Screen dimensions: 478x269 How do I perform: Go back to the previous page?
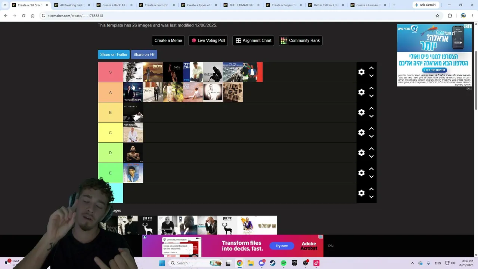tap(6, 16)
